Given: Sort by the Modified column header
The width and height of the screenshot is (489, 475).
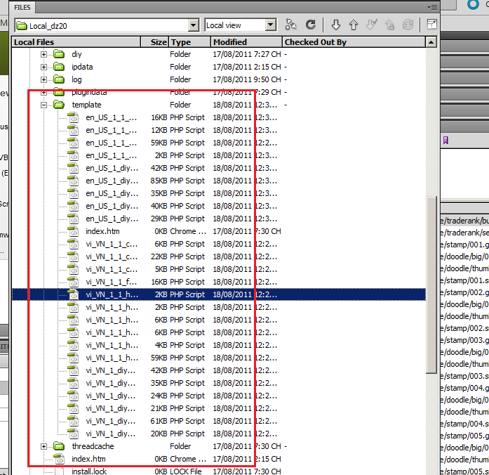Looking at the screenshot, I should pos(246,42).
